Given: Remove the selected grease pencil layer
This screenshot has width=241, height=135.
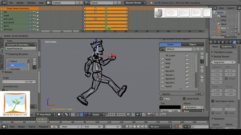Looking at the screenshot, I should click(x=202, y=57).
